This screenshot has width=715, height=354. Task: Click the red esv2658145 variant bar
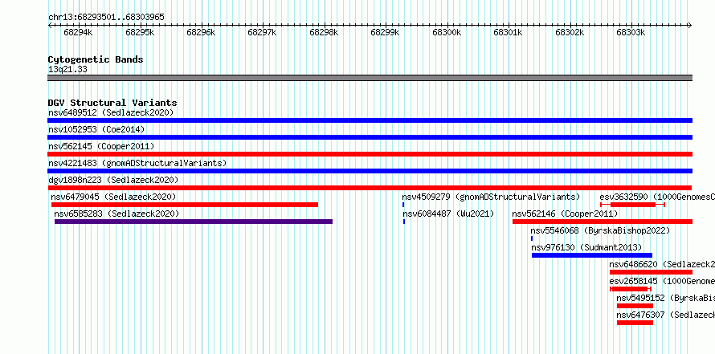[630, 289]
